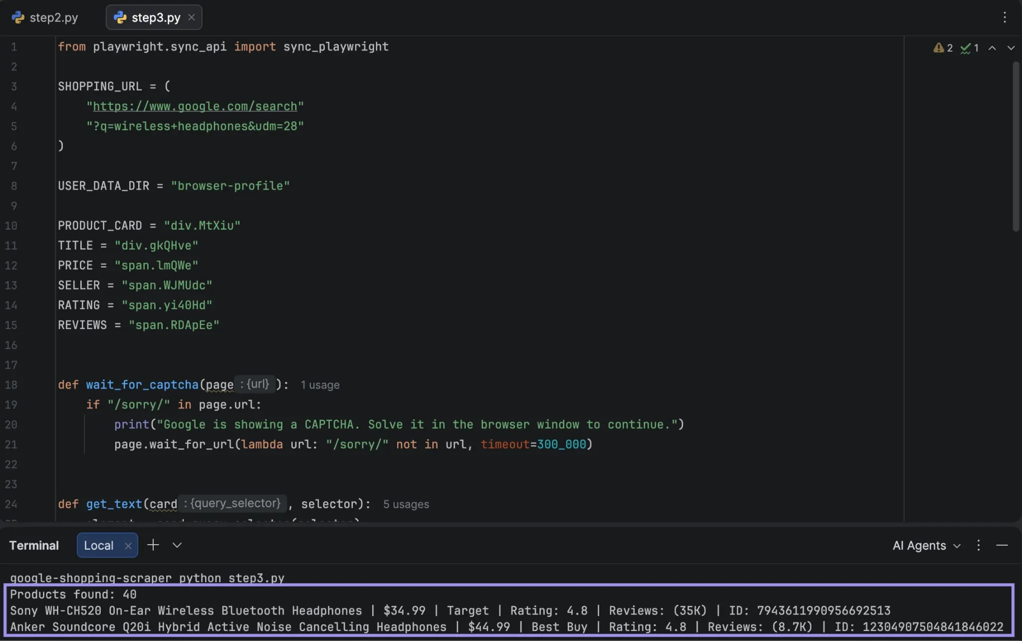This screenshot has width=1022, height=641.
Task: Select the step3.py editor tab
Action: 154,18
